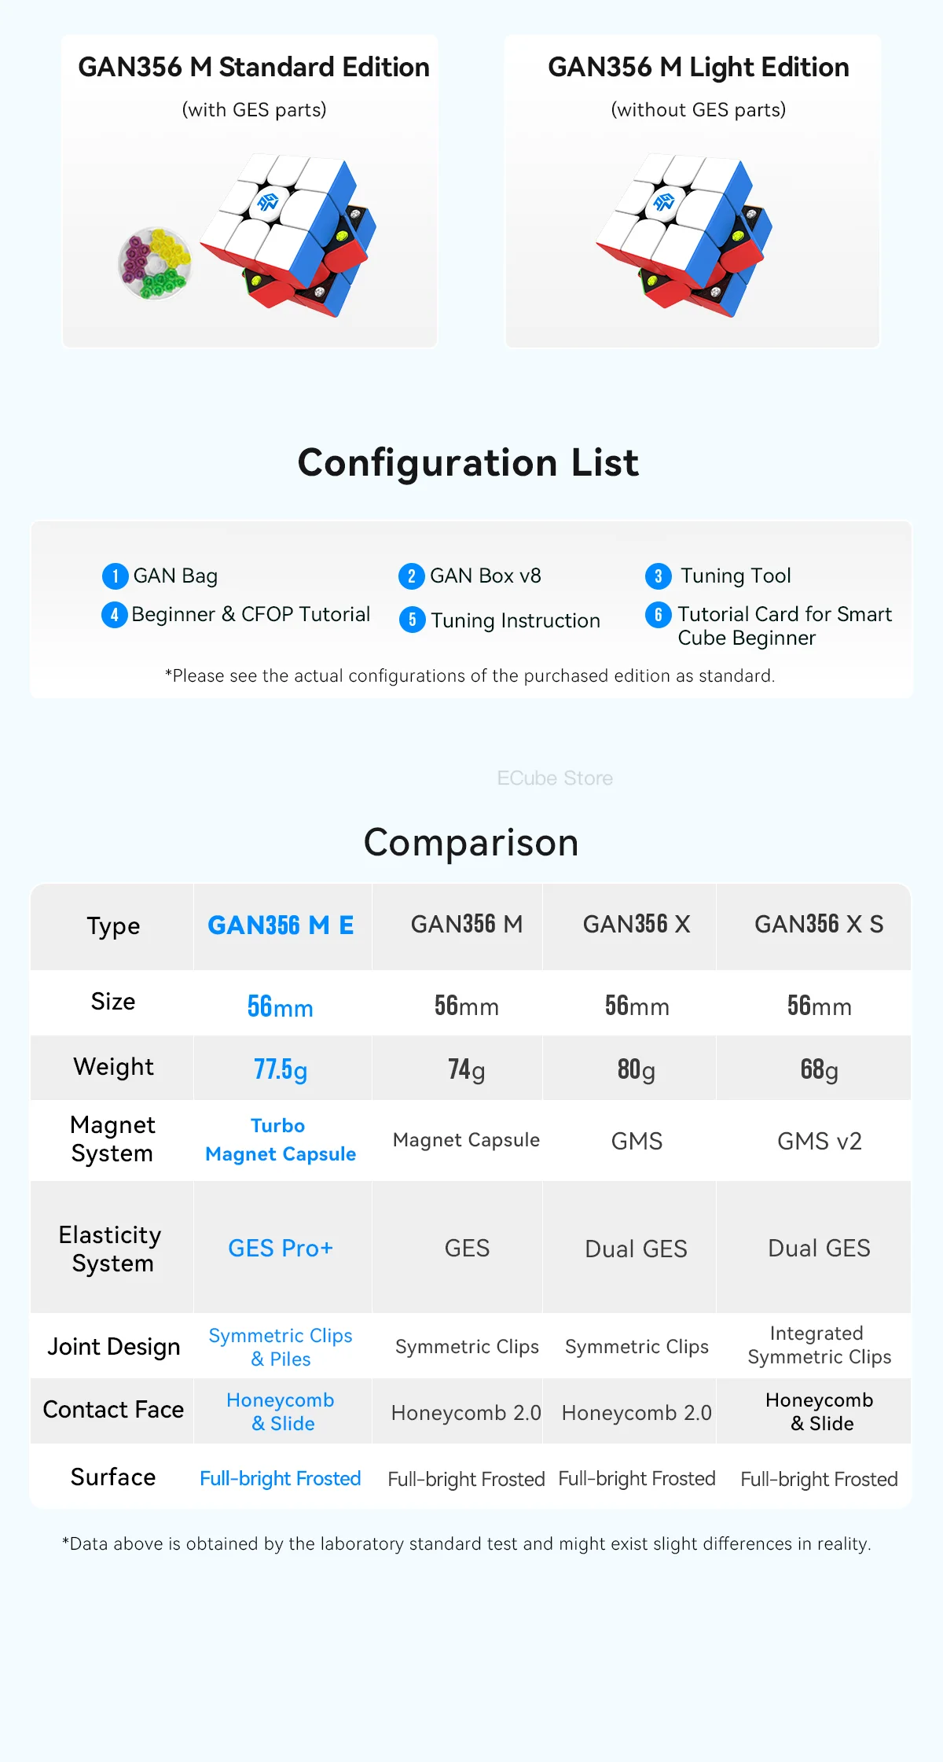Viewport: 943px width, 1762px height.
Task: Click the Configuration List heading
Action: (468, 462)
